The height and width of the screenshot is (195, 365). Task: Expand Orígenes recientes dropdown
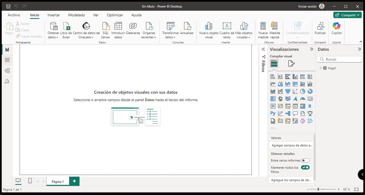pos(149,30)
